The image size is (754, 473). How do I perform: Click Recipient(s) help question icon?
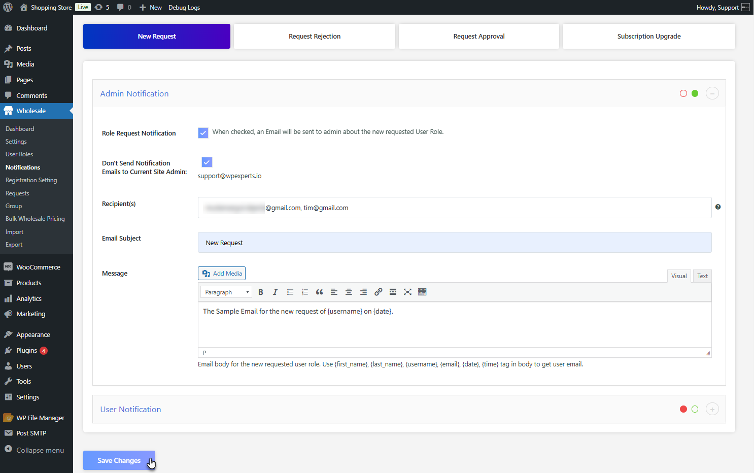point(718,207)
